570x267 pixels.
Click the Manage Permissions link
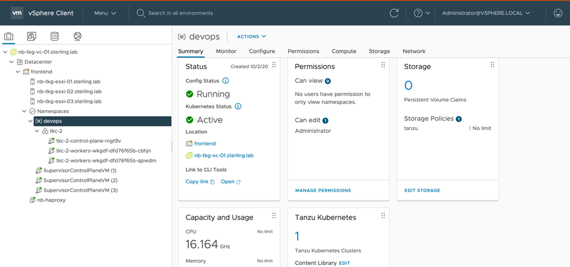click(x=323, y=190)
